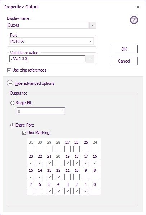Click the Cancel button

(x=124, y=61)
